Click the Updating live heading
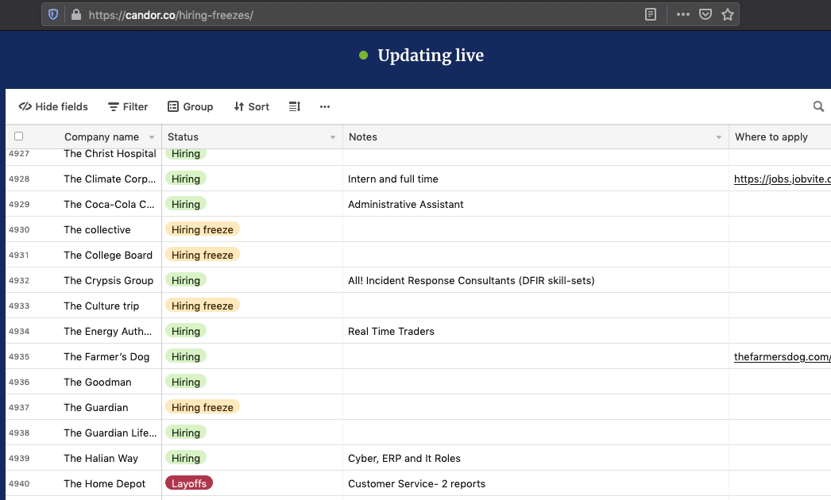 tap(431, 55)
